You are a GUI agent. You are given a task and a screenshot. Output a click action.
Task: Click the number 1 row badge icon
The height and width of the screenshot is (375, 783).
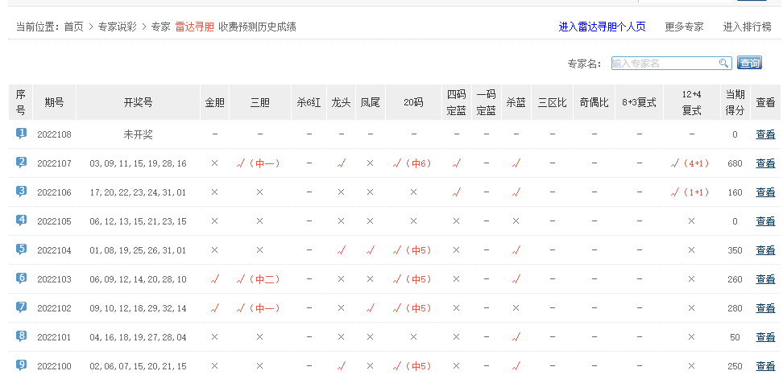22,134
